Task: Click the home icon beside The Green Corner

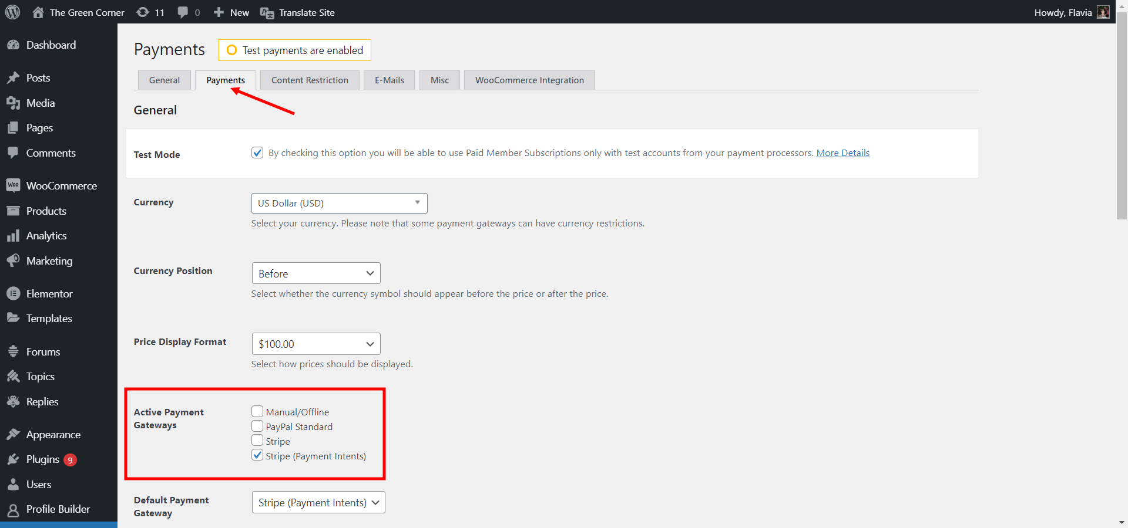Action: 38,12
